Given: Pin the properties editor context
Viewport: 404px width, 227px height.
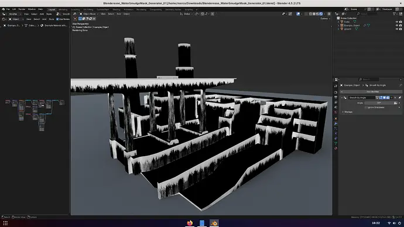Looking at the screenshot, I should tap(400, 85).
